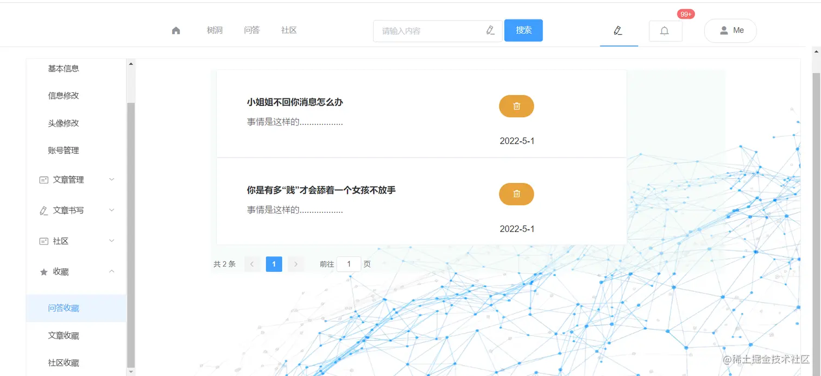
Task: Switch to the 问答 navigation tab
Action: click(251, 30)
